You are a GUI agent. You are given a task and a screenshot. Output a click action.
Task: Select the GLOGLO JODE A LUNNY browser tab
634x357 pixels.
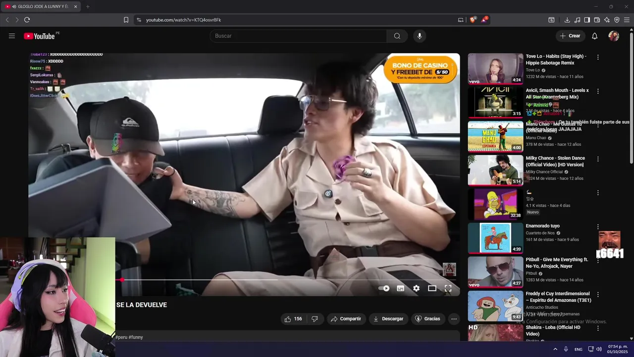pyautogui.click(x=42, y=6)
